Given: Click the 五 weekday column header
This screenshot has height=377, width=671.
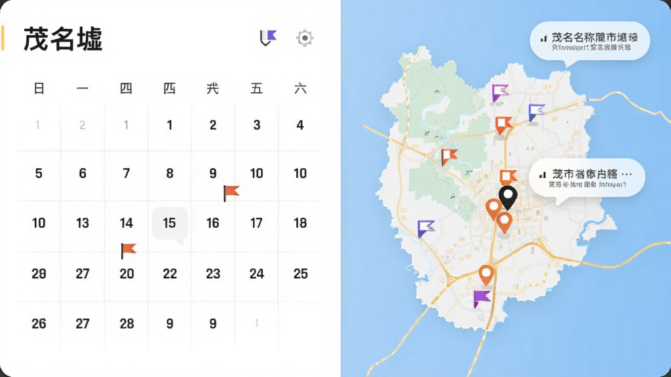Looking at the screenshot, I should coord(257,88).
